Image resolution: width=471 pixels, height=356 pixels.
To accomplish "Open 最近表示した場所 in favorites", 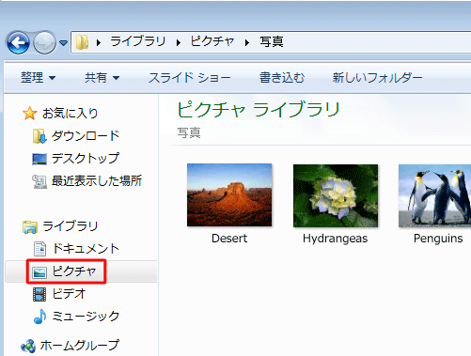I will pos(97,180).
